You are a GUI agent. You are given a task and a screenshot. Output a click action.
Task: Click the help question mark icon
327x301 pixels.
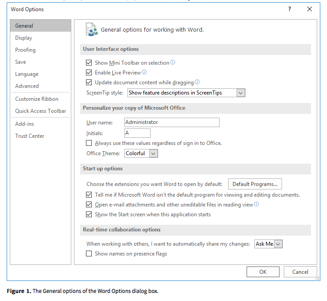[x=290, y=9]
